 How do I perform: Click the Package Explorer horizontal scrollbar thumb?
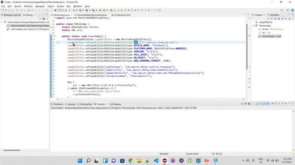coord(12,150)
